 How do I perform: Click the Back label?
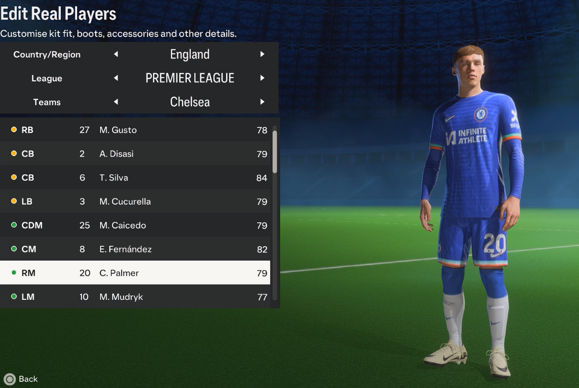point(28,379)
